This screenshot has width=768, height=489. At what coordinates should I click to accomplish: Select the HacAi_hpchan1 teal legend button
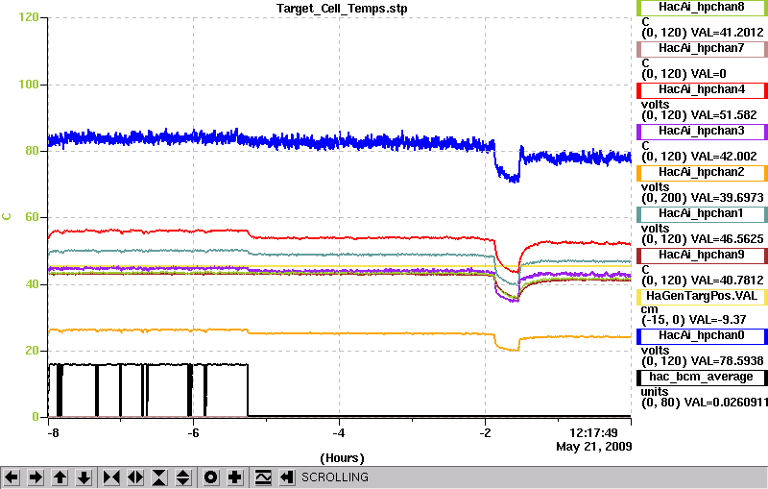pos(702,213)
